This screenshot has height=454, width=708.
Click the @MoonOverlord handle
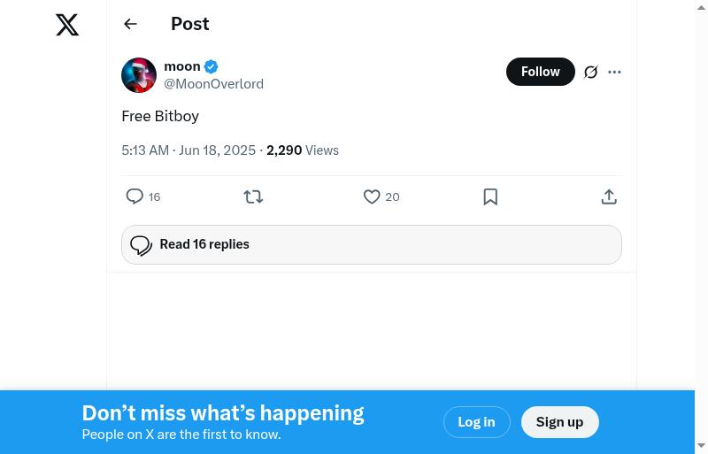(213, 84)
